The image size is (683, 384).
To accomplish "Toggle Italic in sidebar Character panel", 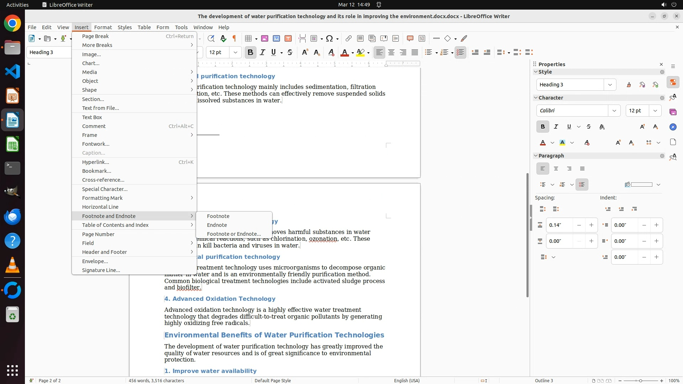I will tap(556, 127).
